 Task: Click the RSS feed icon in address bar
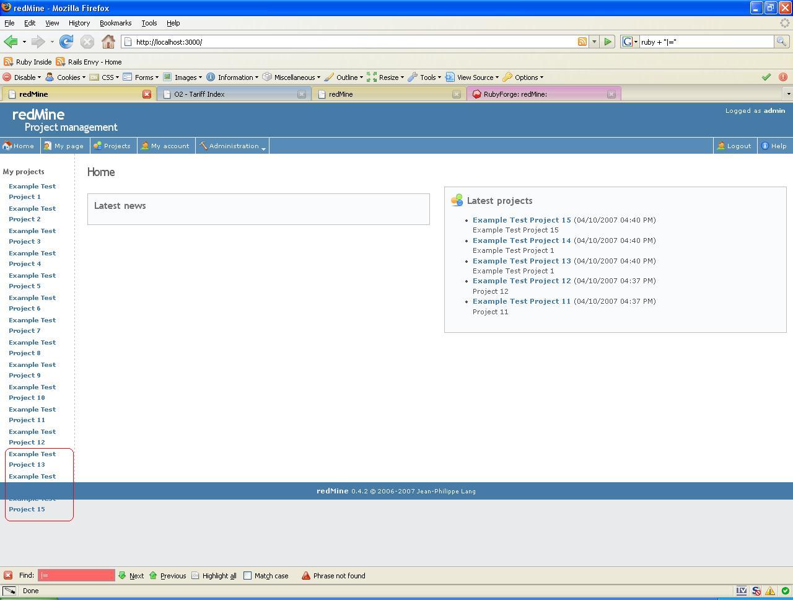tap(582, 42)
